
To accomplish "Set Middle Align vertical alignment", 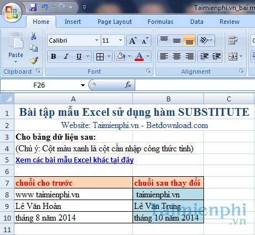I will pos(177,40).
